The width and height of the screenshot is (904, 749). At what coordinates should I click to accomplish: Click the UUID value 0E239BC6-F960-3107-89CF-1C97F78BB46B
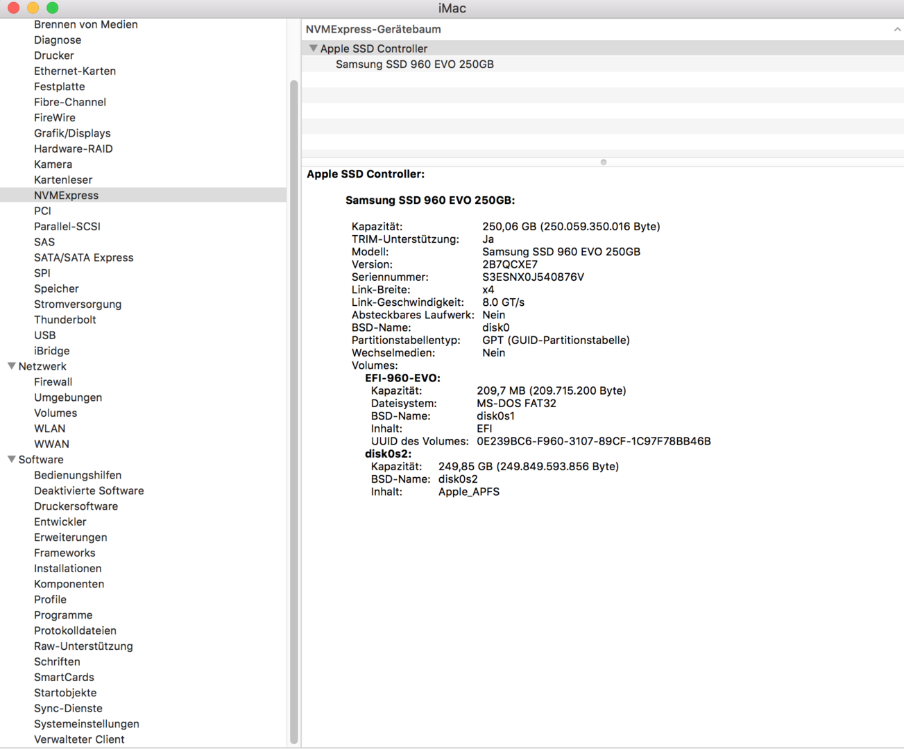click(594, 441)
